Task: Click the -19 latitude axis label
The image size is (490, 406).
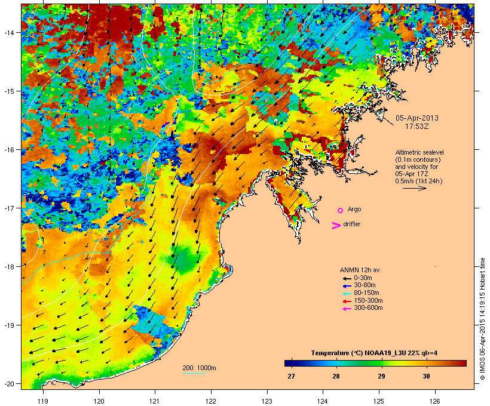Action: click(x=9, y=325)
